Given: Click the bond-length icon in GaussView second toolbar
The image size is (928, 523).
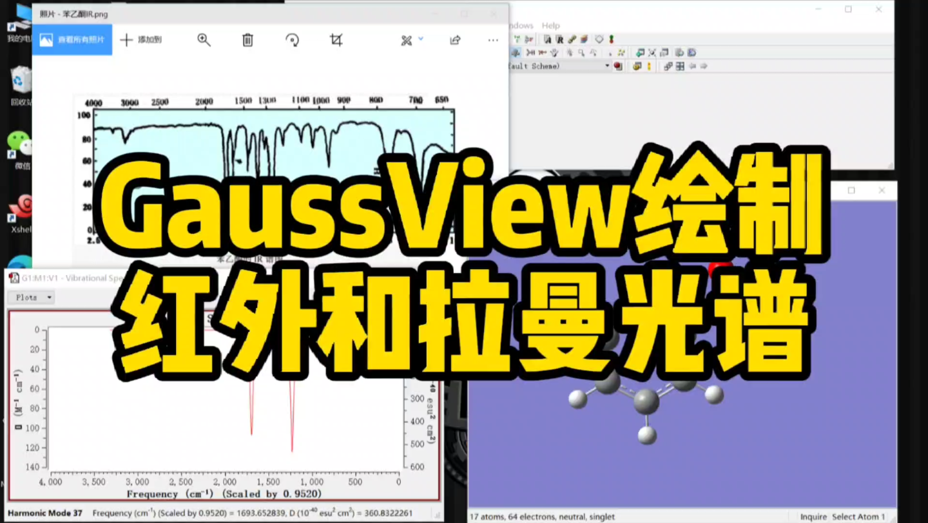Looking at the screenshot, I should (530, 52).
